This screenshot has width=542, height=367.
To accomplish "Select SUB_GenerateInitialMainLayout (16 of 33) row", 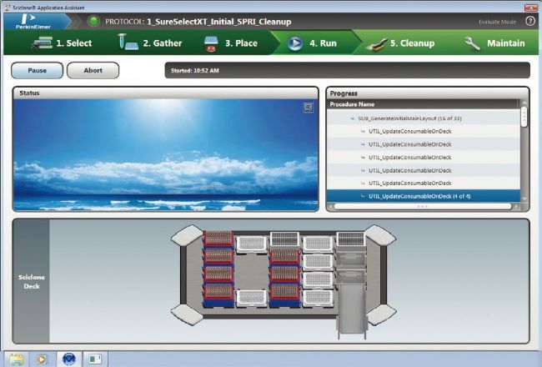I will (x=423, y=118).
